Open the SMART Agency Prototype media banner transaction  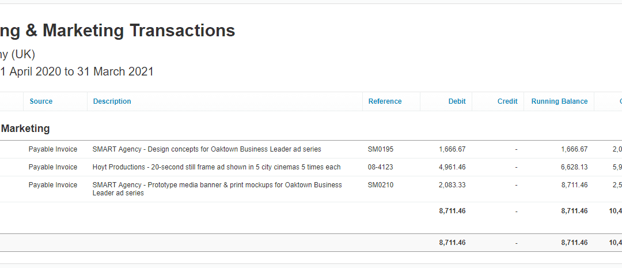[x=217, y=189]
